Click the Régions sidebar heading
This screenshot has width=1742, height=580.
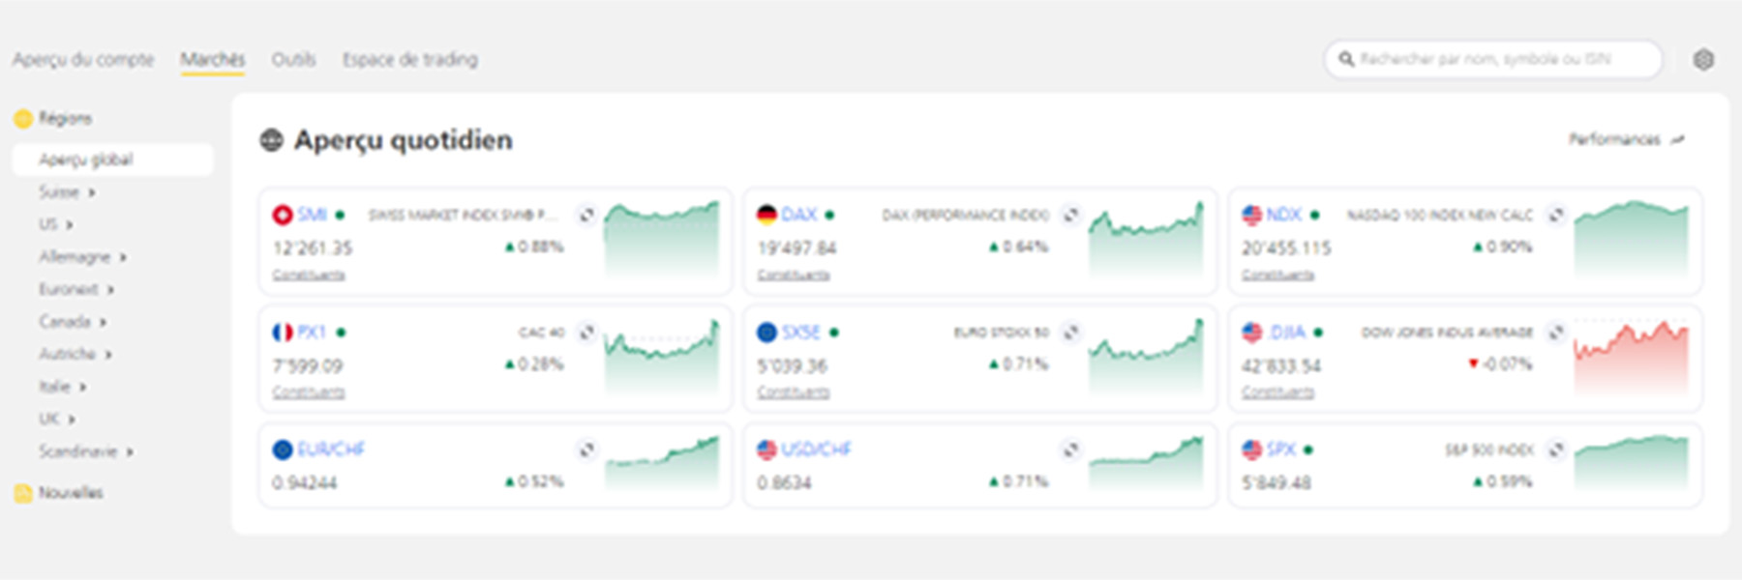(x=65, y=119)
